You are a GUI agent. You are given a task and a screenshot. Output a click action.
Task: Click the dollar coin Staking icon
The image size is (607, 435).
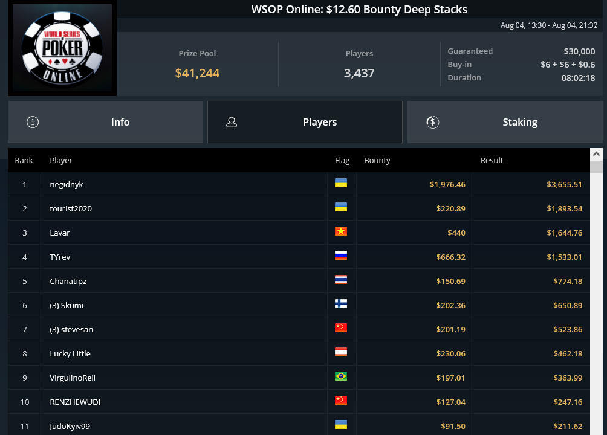pos(432,122)
